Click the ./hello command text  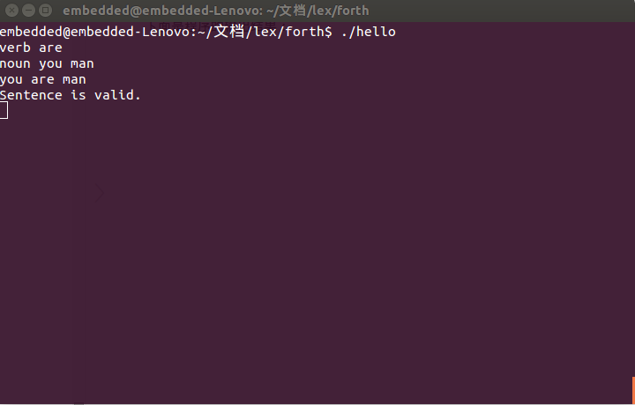click(x=369, y=32)
